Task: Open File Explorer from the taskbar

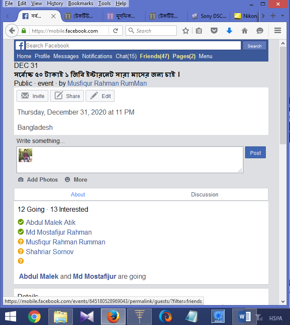Action: click(61, 317)
